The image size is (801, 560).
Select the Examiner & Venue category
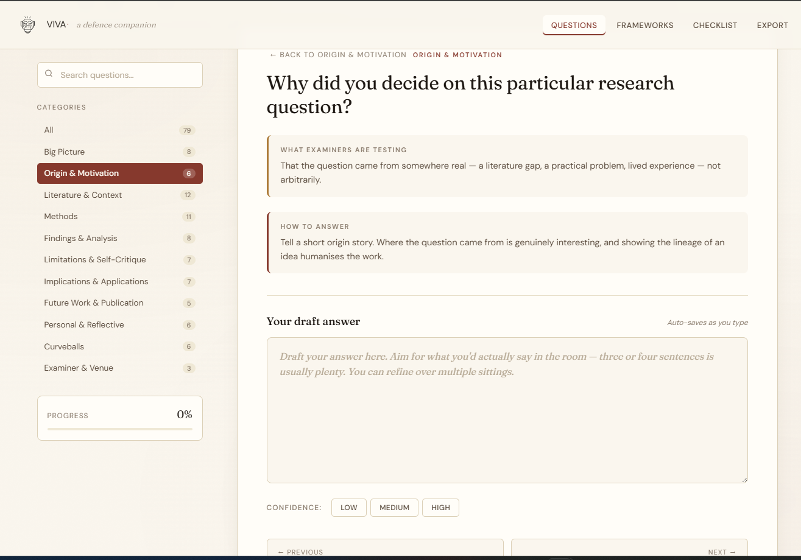(x=120, y=368)
